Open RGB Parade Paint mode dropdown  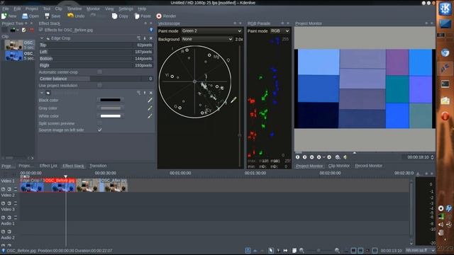[x=279, y=30]
